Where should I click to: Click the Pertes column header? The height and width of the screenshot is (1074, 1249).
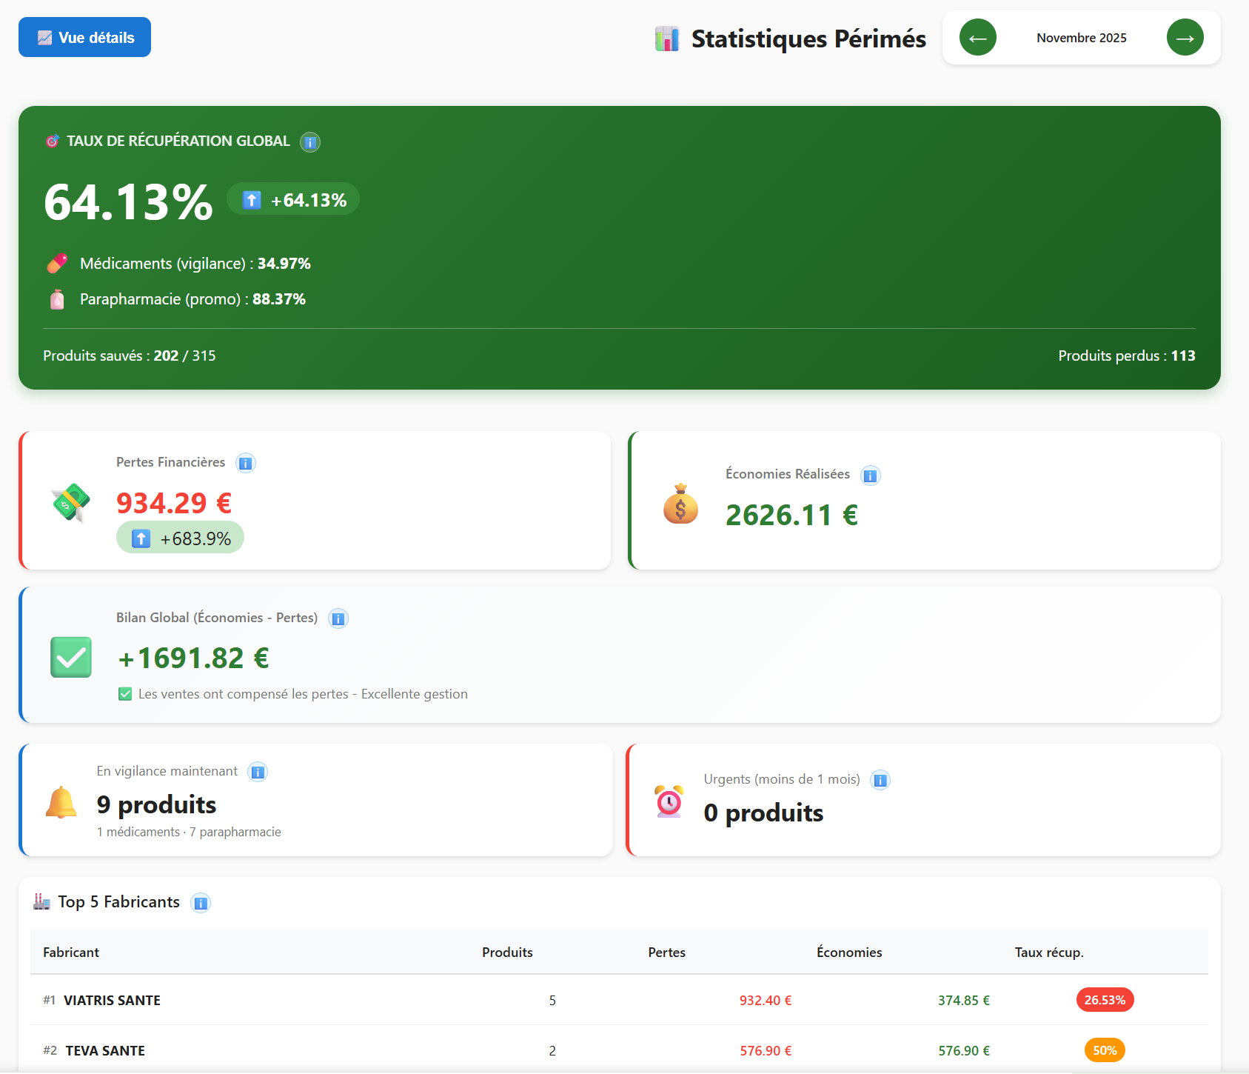666,952
